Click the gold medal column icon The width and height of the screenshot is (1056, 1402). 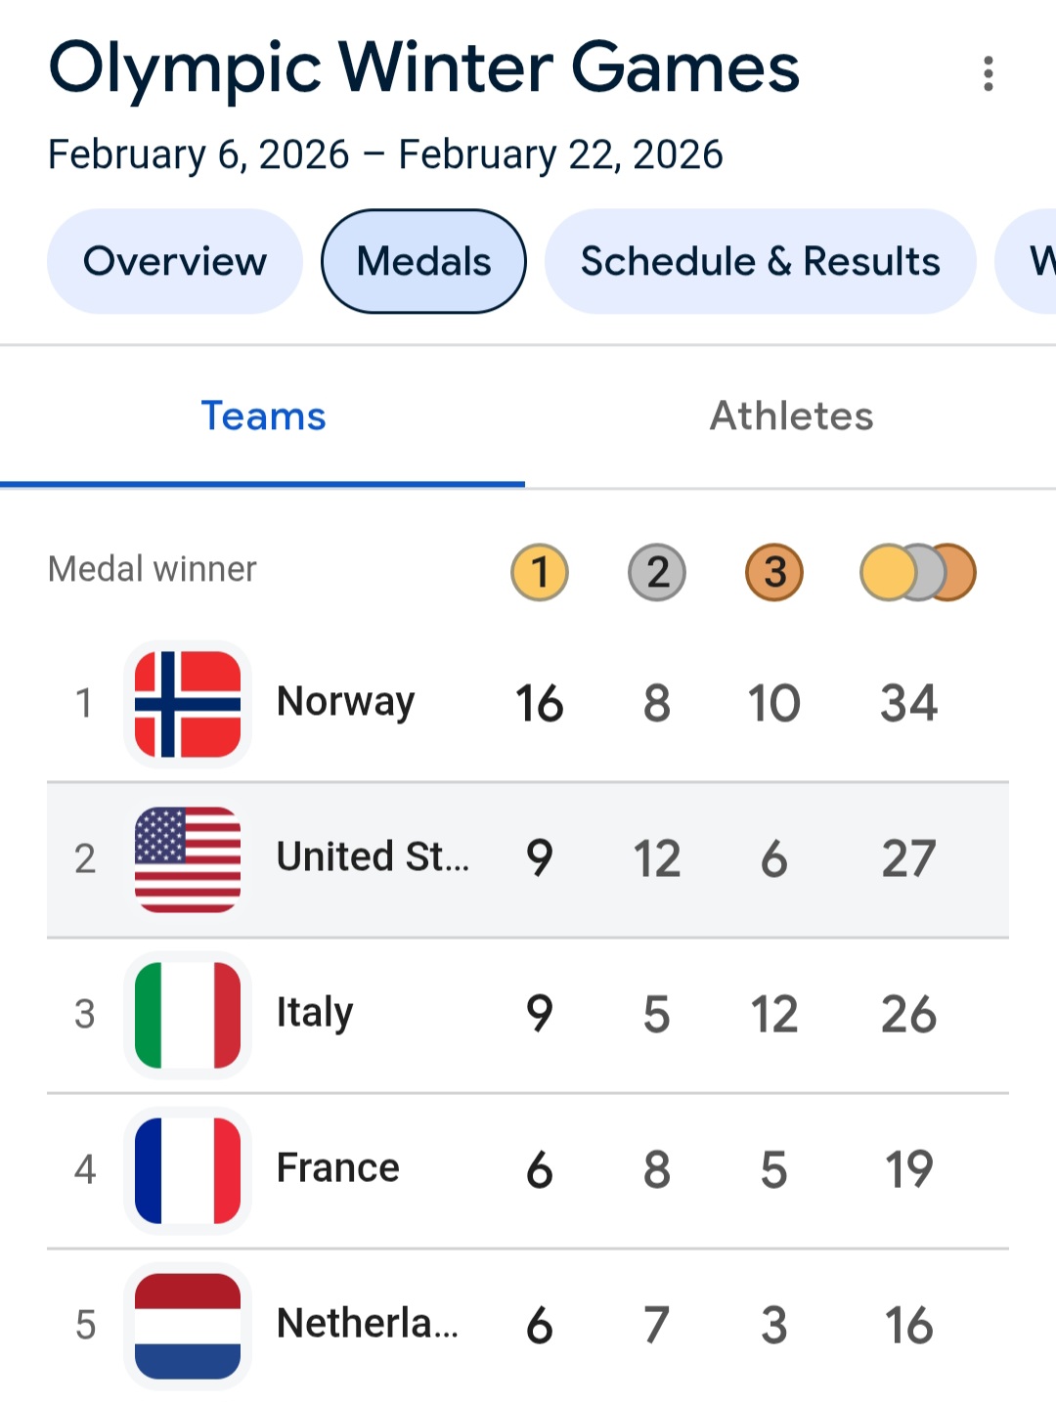pos(540,572)
